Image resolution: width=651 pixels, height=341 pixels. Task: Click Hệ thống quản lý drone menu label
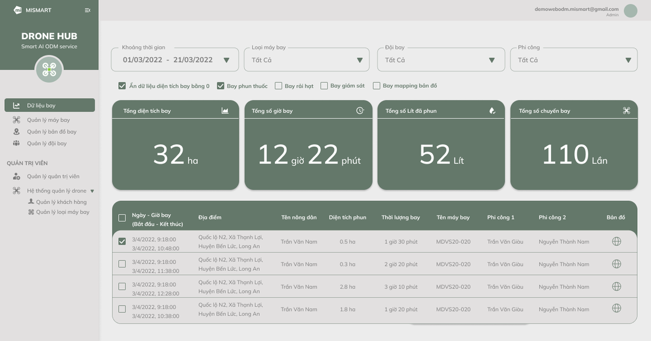pyautogui.click(x=57, y=191)
